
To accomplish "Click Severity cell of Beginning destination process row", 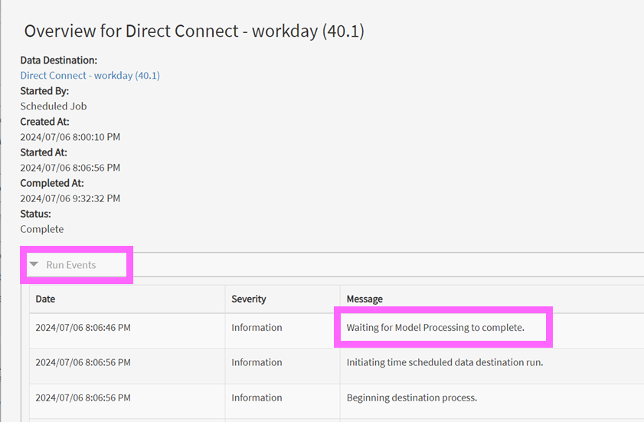I will tap(257, 397).
